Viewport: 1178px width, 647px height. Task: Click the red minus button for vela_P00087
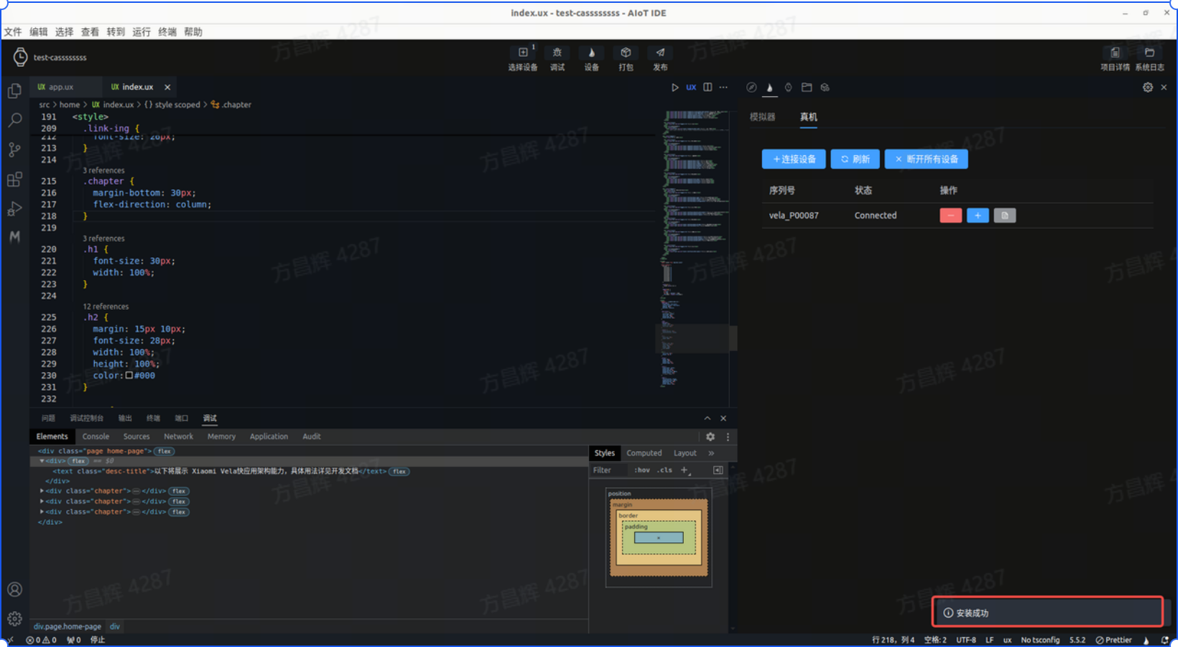point(950,215)
